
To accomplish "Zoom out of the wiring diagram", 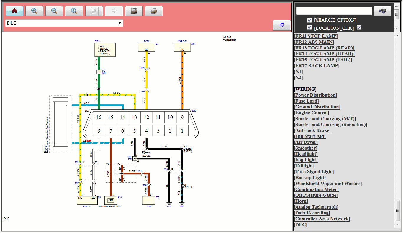I will pyautogui.click(x=54, y=11).
